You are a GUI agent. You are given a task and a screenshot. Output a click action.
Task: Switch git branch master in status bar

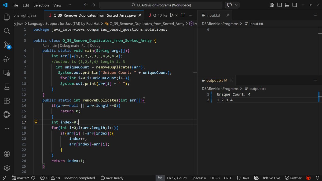click(21, 178)
